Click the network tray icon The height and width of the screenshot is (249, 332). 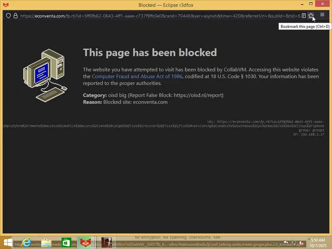294,243
